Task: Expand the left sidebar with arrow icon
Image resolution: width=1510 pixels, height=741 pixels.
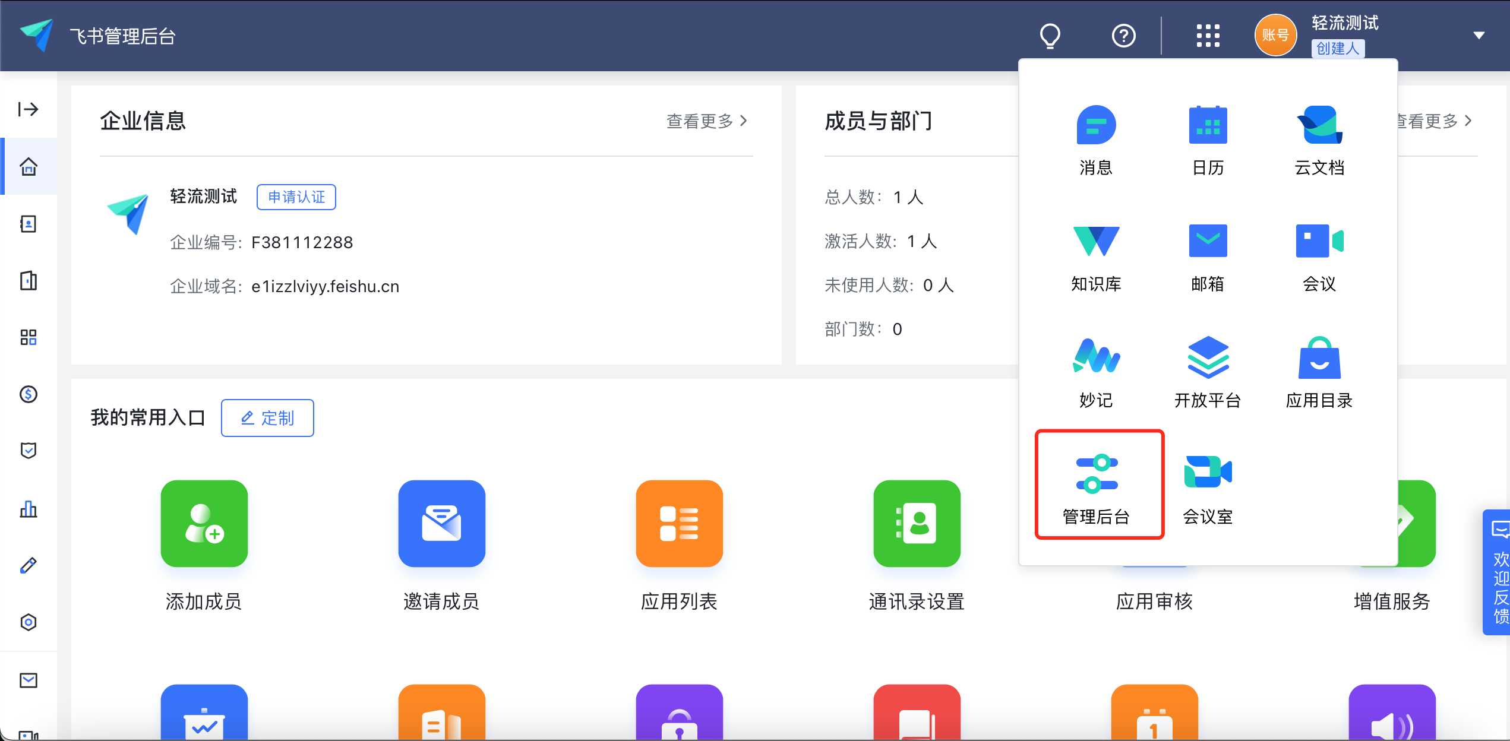Action: click(29, 109)
